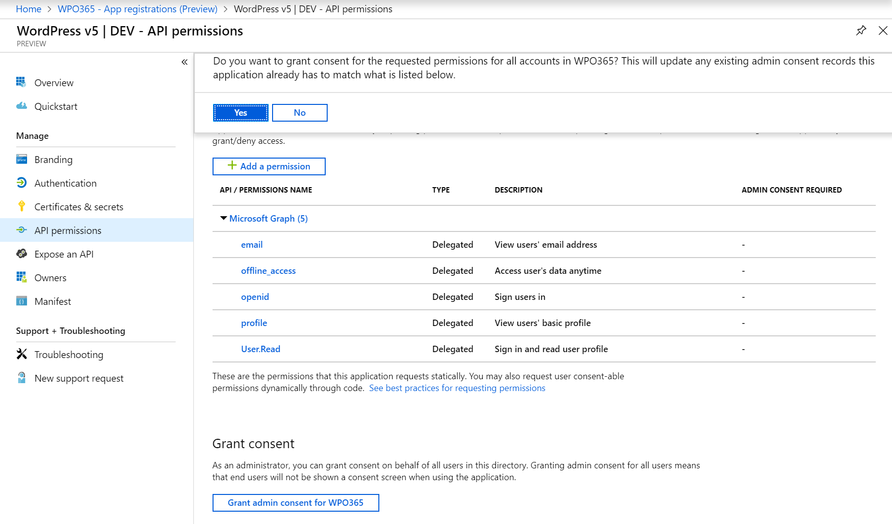Click the Branding www icon
Screen dimensions: 892x524
21,159
